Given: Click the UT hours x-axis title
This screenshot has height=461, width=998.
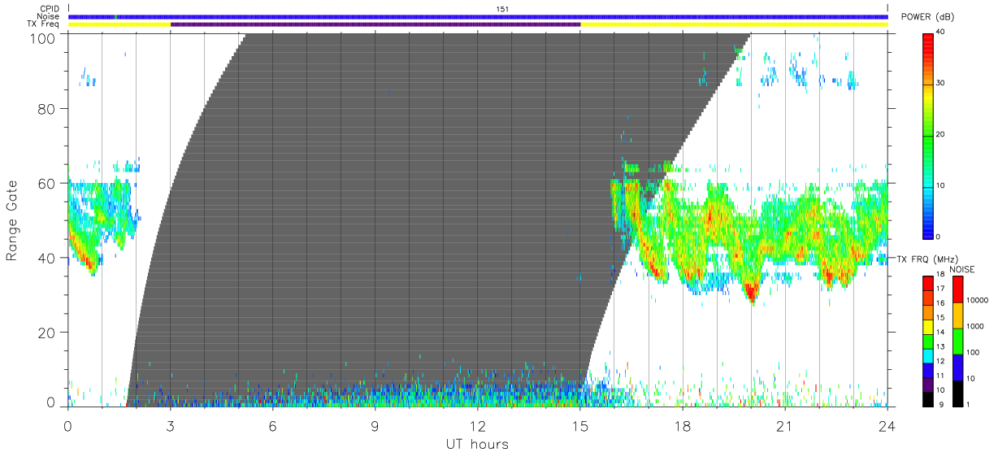Looking at the screenshot, I should click(x=478, y=445).
